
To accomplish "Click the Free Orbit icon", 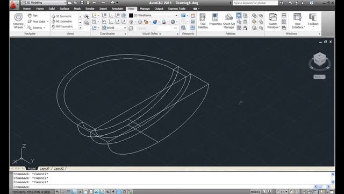I will coord(30,22).
